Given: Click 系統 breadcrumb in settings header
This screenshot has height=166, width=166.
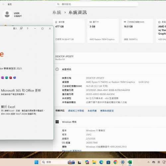Looking at the screenshot, I should [57, 12].
